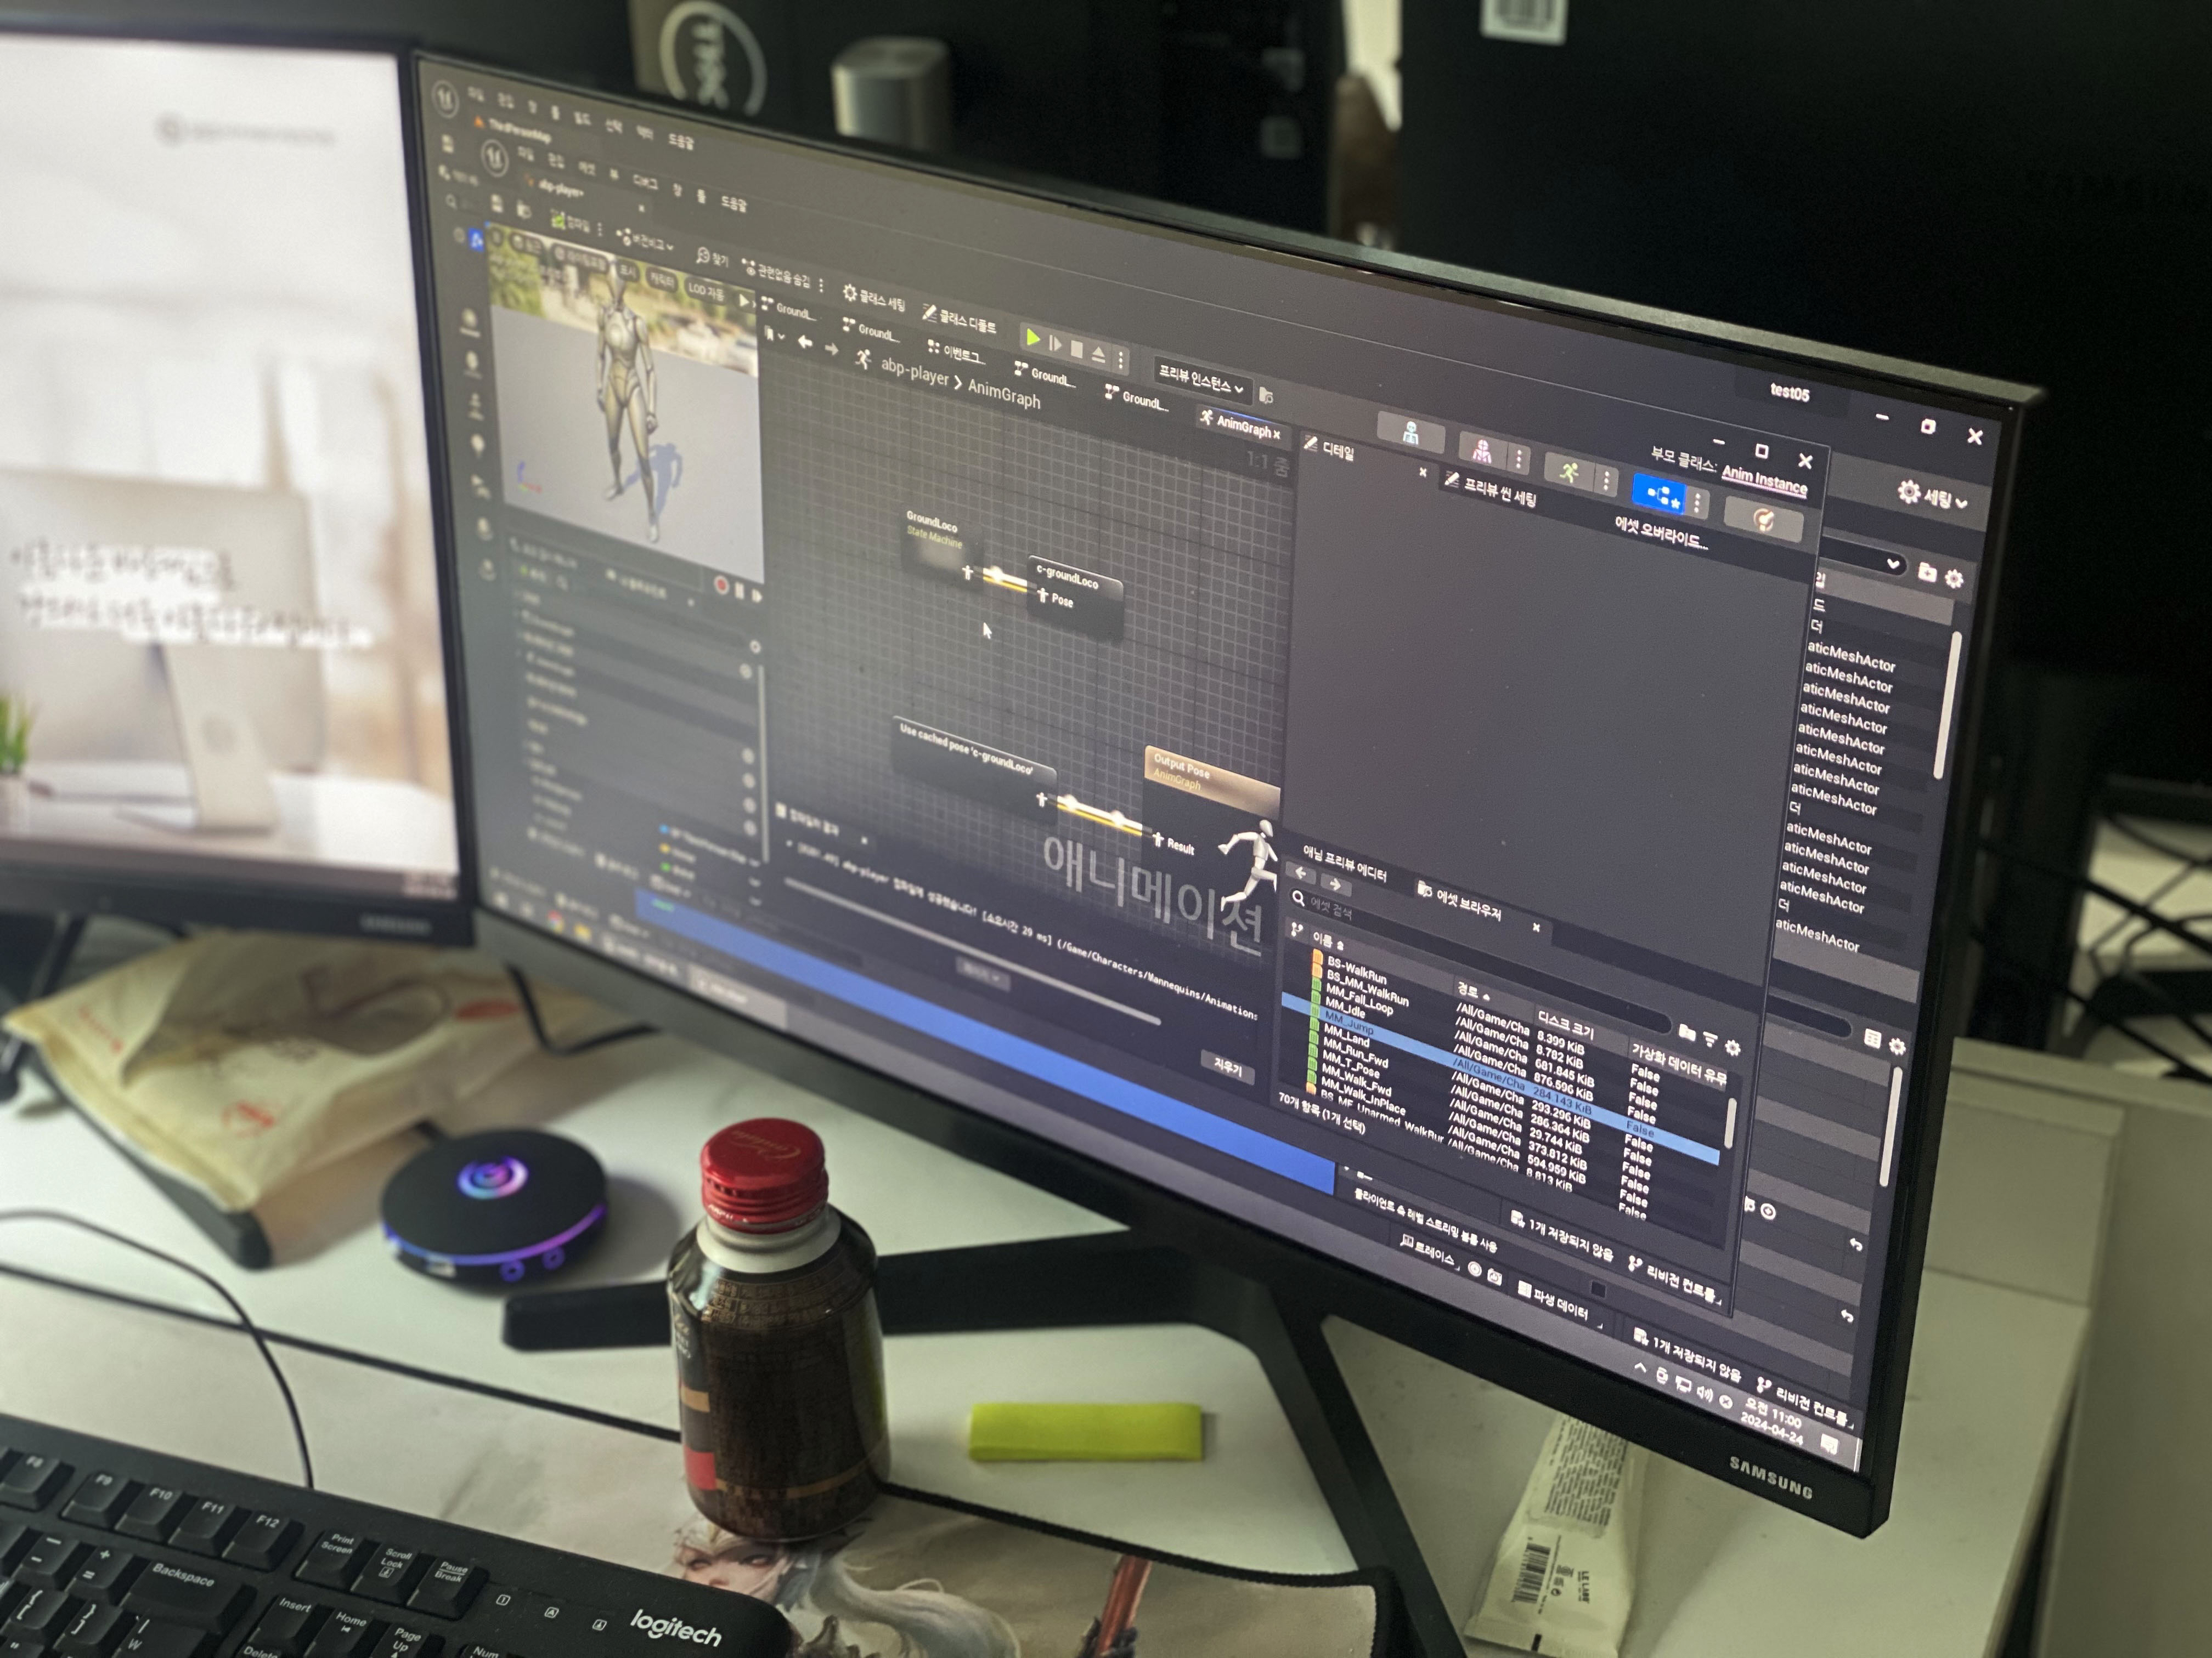2212x1658 pixels.
Task: Close the 에셋 브라우저 tab
Action: point(1536,928)
